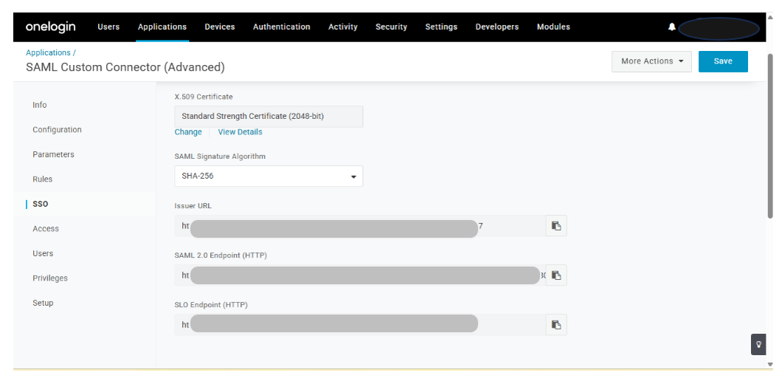Select the Access sidebar tab
Image resolution: width=782 pixels, height=381 pixels.
click(46, 229)
